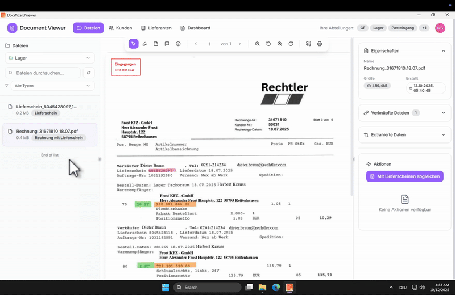The width and height of the screenshot is (455, 295).
Task: Expand the Verknüpfte Dateien section
Action: [443, 113]
